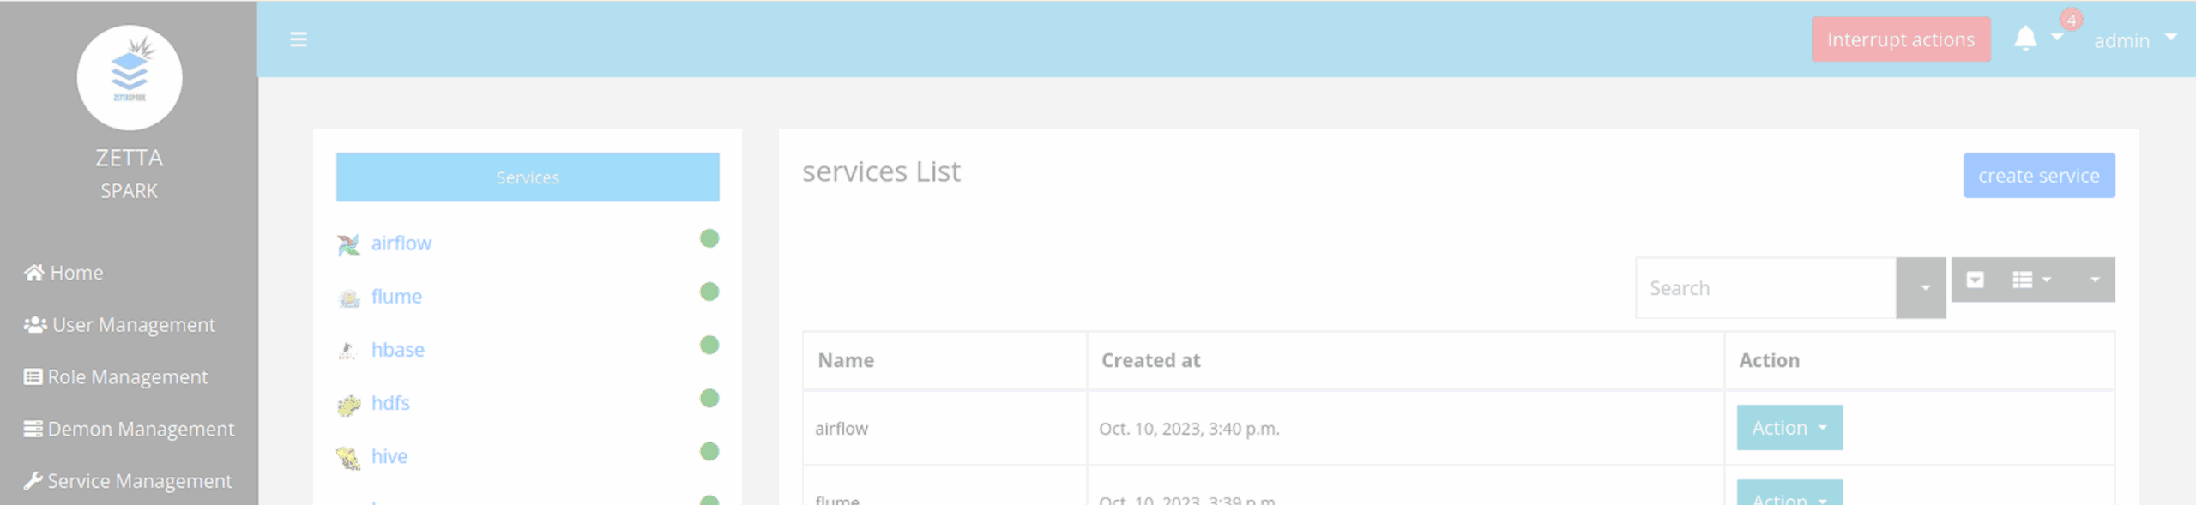This screenshot has height=505, width=2196.
Task: Open the dropdown arrow beside the bell
Action: point(2057,37)
